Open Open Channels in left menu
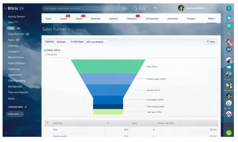The width and height of the screenshot is (238, 142). pos(17,63)
